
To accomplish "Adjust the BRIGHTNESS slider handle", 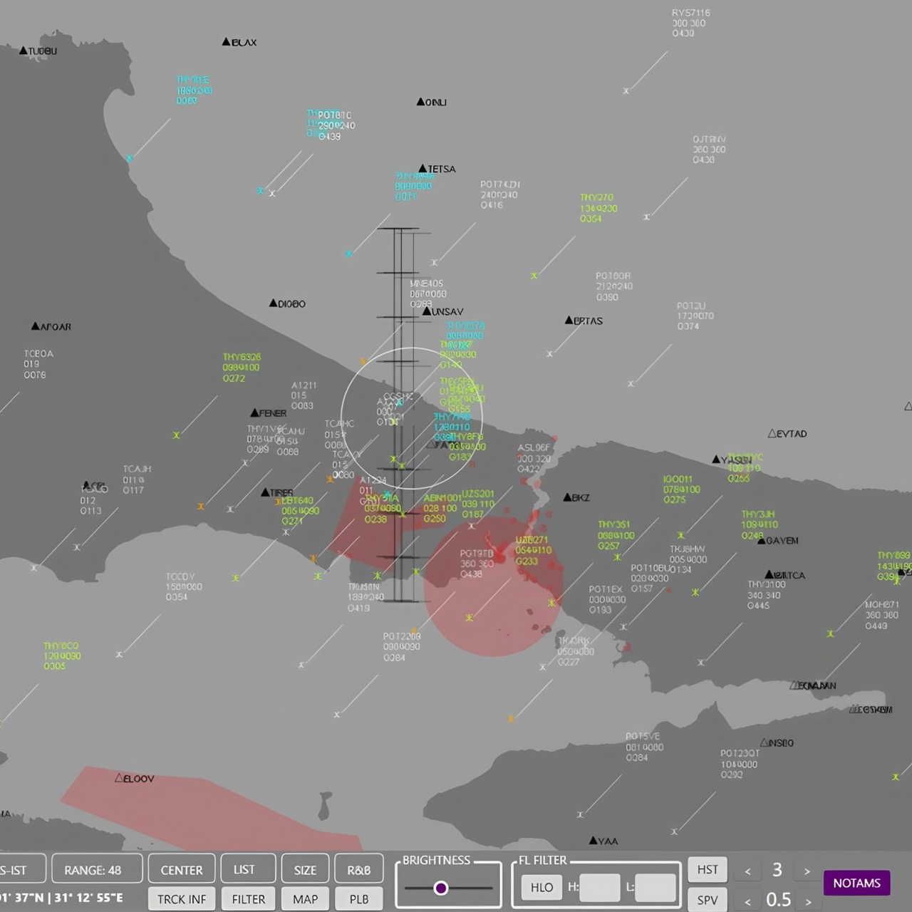I will [x=441, y=888].
